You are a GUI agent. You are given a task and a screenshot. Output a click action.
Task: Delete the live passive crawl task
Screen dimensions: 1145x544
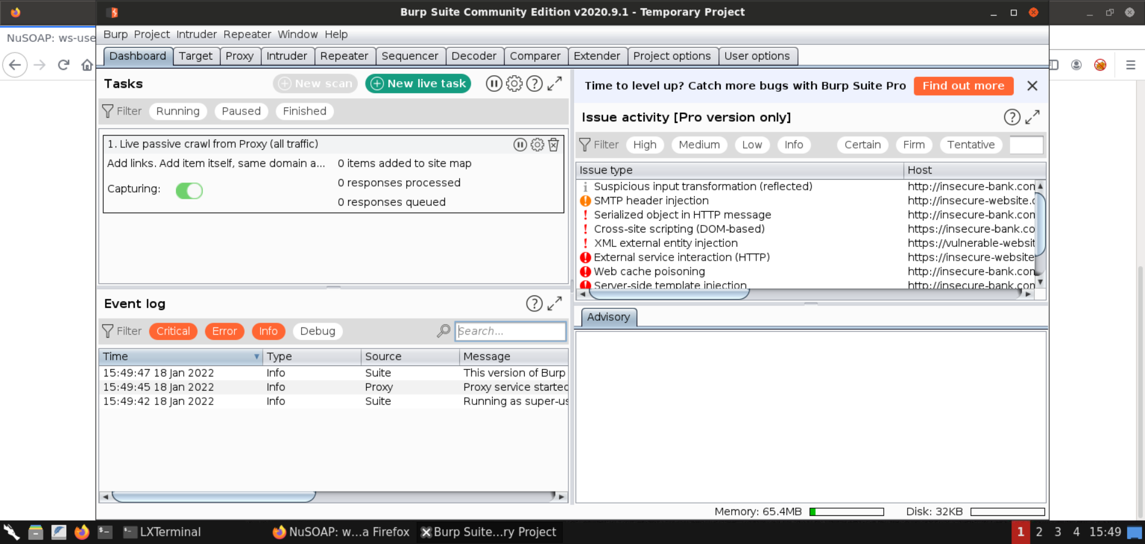point(553,144)
